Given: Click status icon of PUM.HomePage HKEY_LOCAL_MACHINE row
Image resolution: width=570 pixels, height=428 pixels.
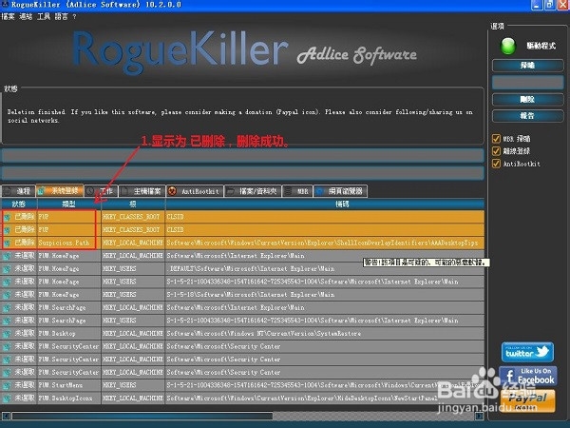Looking at the screenshot, I should [x=7, y=256].
